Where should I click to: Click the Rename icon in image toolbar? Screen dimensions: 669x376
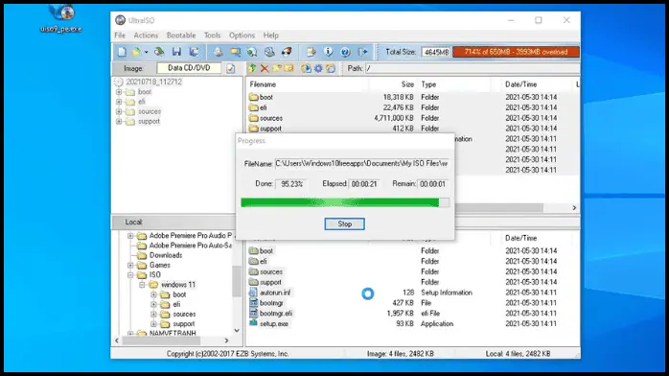(288, 68)
